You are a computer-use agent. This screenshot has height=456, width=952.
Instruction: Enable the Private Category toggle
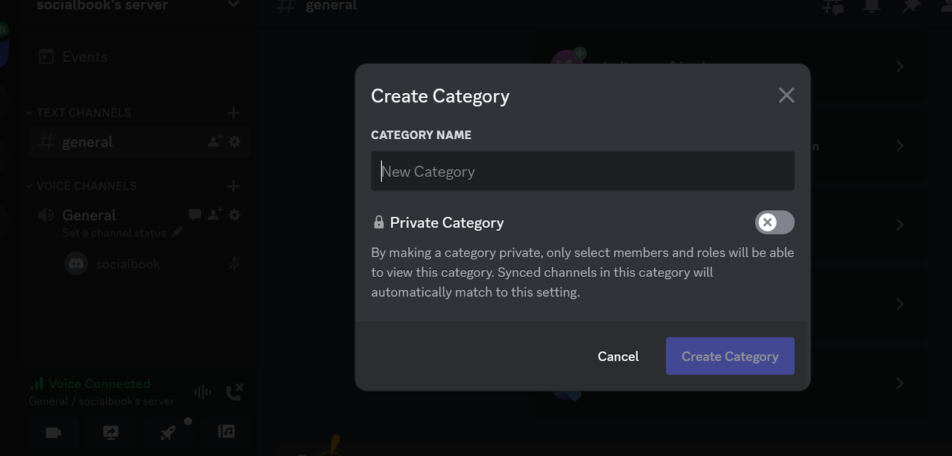[774, 223]
